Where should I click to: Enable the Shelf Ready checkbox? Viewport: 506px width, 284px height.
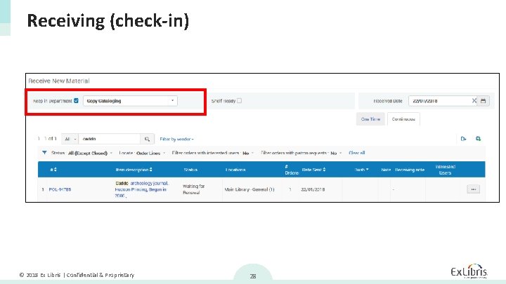239,101
